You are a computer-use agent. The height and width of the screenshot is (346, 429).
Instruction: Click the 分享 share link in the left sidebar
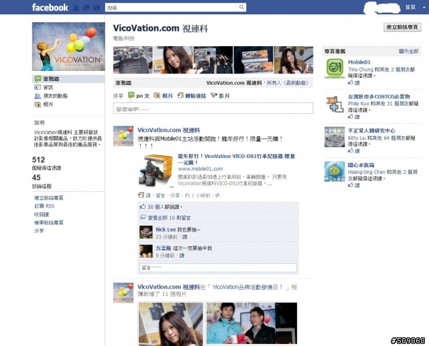click(x=39, y=231)
